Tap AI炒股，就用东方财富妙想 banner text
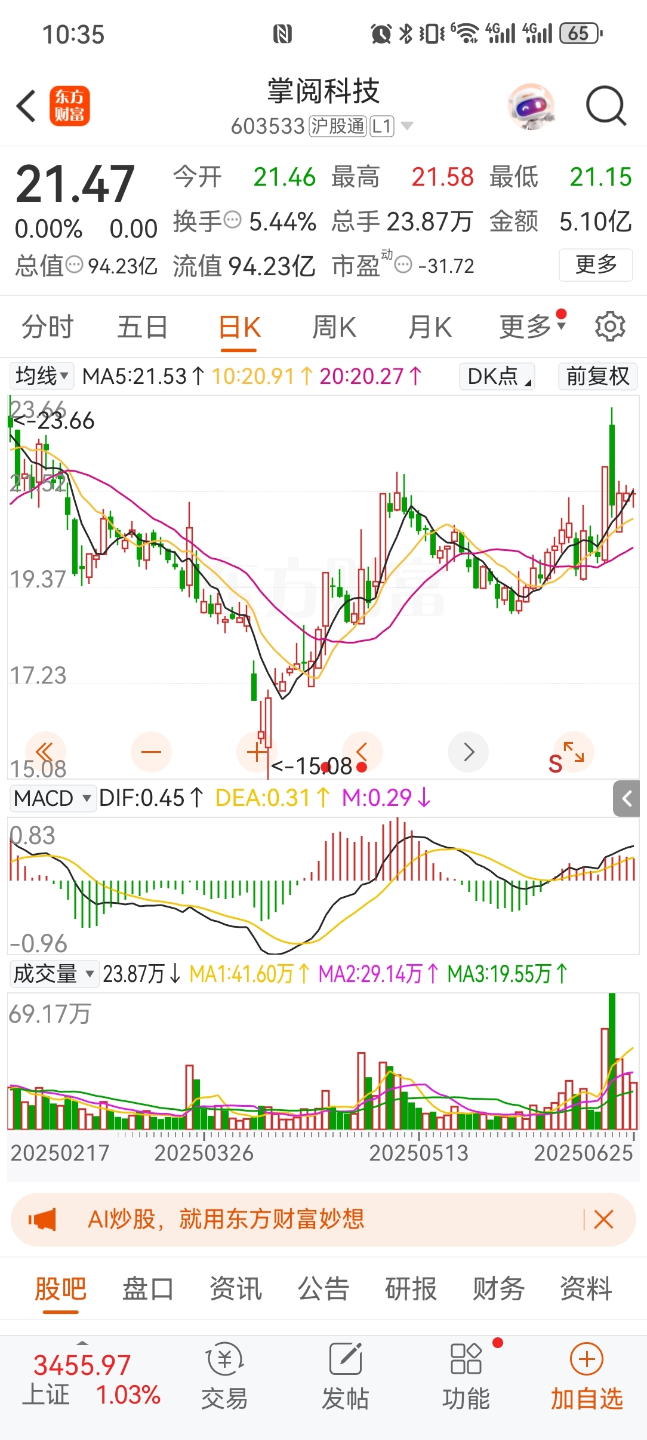Image resolution: width=647 pixels, height=1440 pixels. tap(226, 1219)
